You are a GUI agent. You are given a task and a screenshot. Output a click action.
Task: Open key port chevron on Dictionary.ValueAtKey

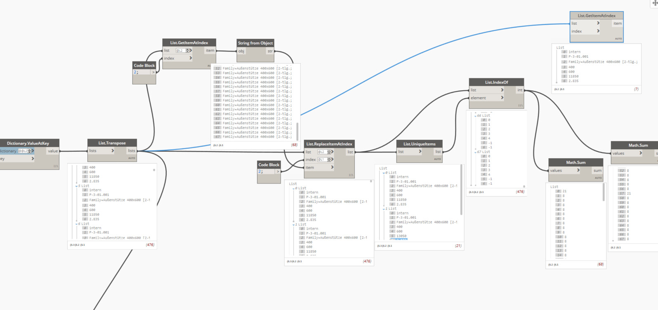tap(33, 159)
